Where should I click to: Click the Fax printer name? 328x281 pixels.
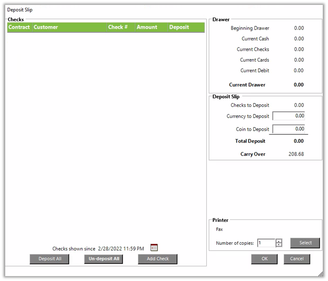pyautogui.click(x=220, y=229)
